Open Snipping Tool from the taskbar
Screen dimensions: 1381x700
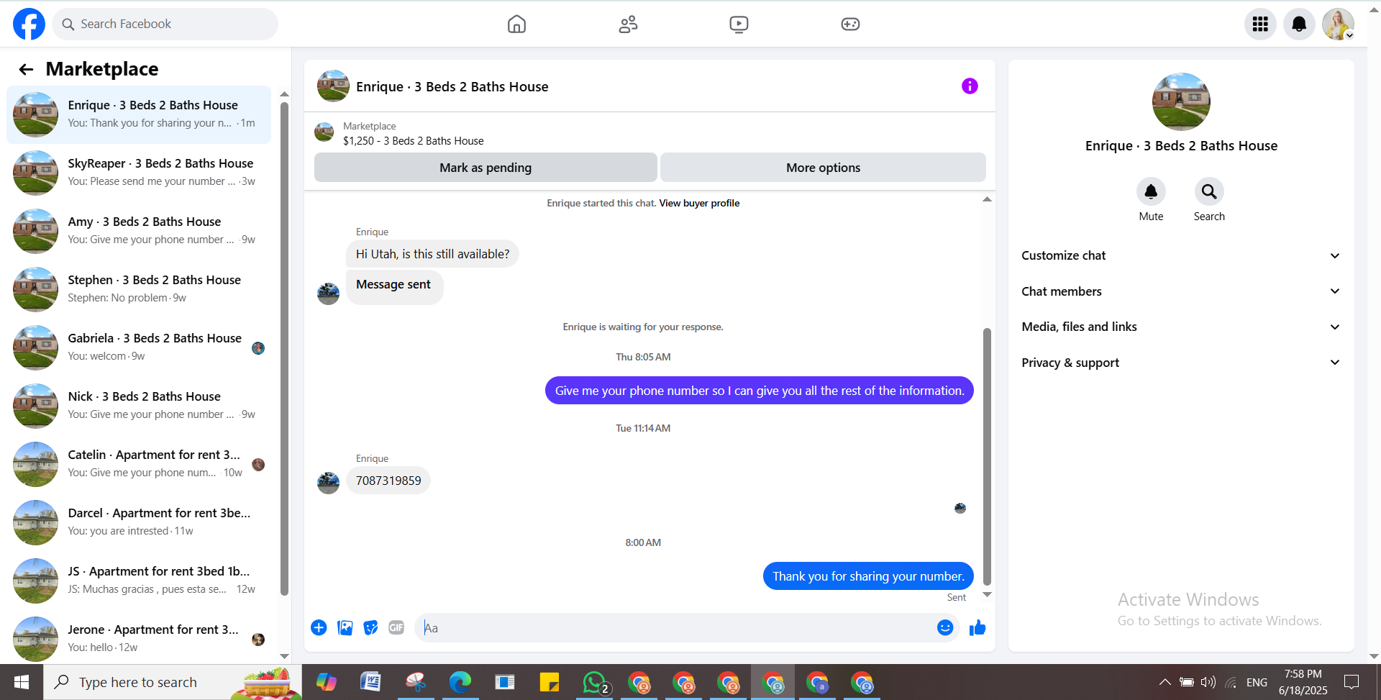pos(416,682)
